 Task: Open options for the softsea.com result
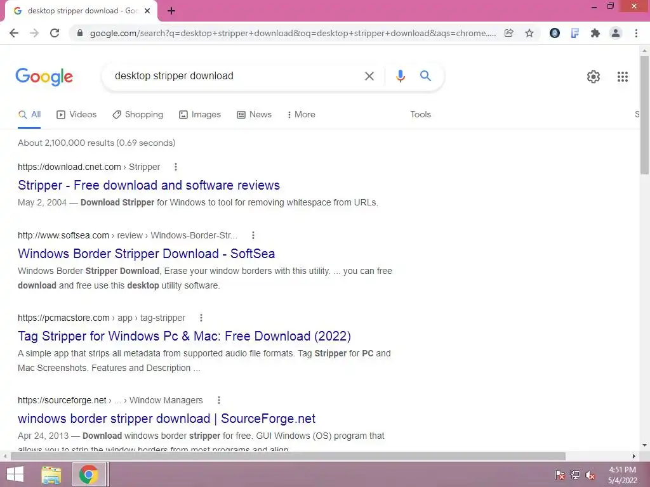[253, 235]
